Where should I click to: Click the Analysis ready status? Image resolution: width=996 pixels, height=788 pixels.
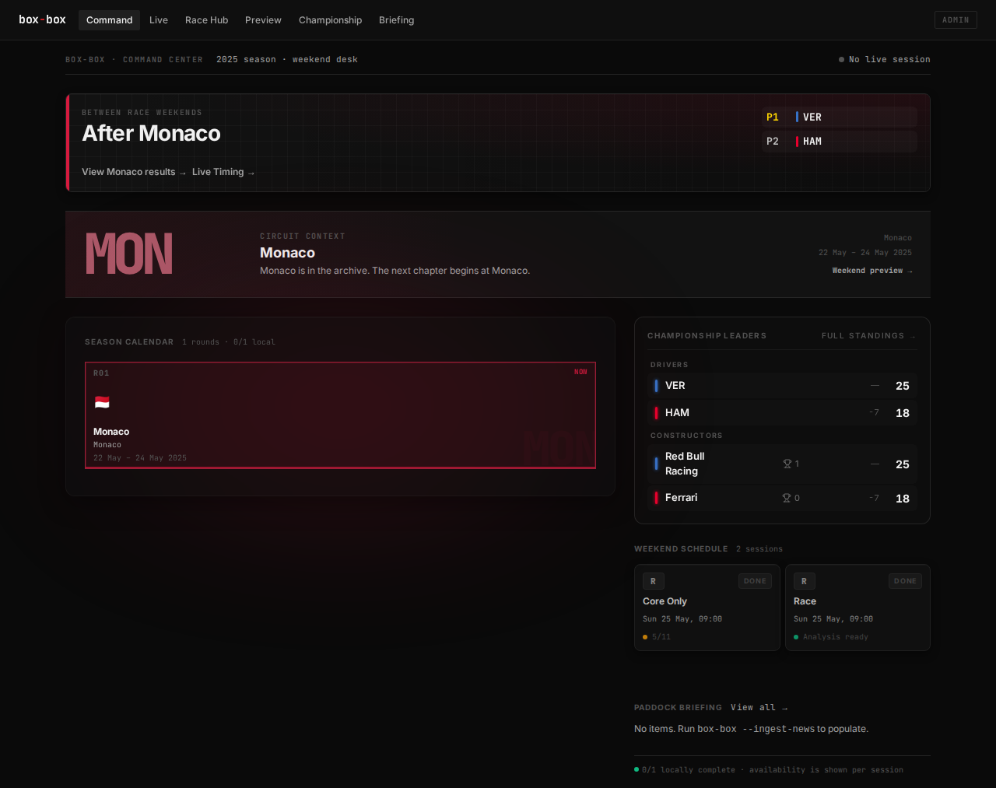[831, 637]
